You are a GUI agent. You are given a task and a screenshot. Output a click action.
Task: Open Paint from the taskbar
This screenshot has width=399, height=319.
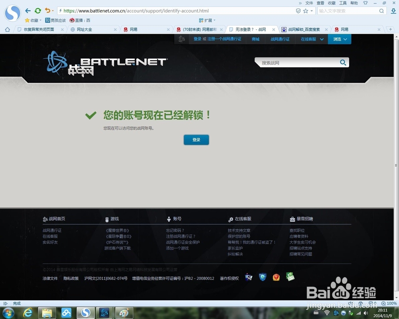point(124,313)
